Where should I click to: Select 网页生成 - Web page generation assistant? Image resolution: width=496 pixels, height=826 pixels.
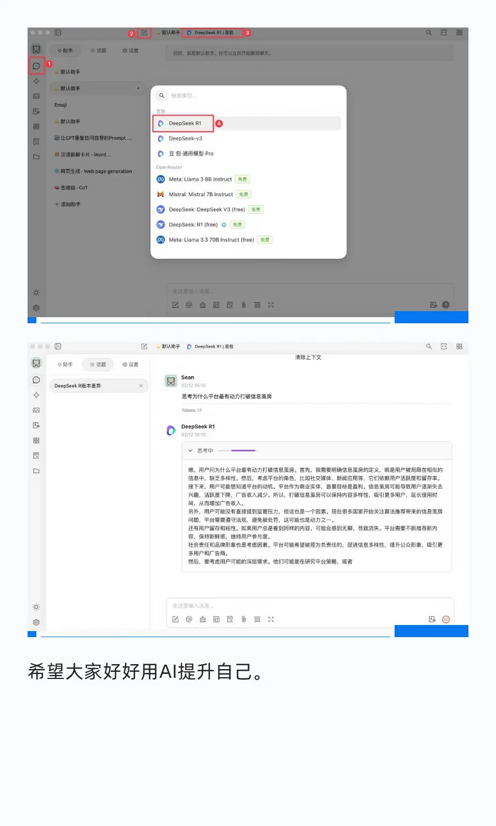93,171
